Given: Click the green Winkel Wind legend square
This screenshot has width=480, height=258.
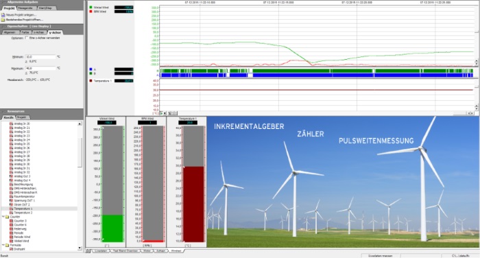Looking at the screenshot, I should coord(91,8).
